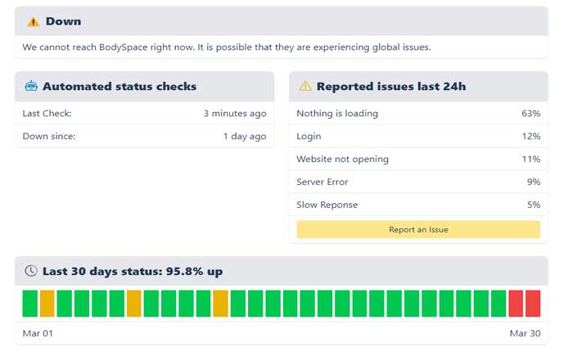Choose the Server Error issue row
This screenshot has height=352, width=573.
tap(418, 182)
